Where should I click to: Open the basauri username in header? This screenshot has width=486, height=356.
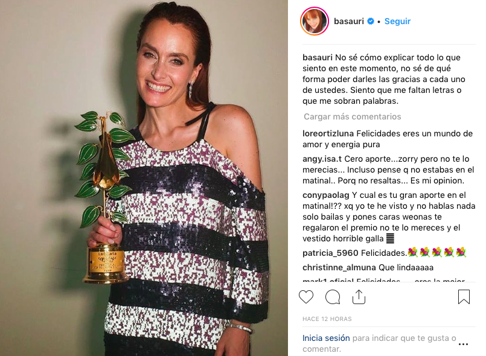click(x=349, y=21)
